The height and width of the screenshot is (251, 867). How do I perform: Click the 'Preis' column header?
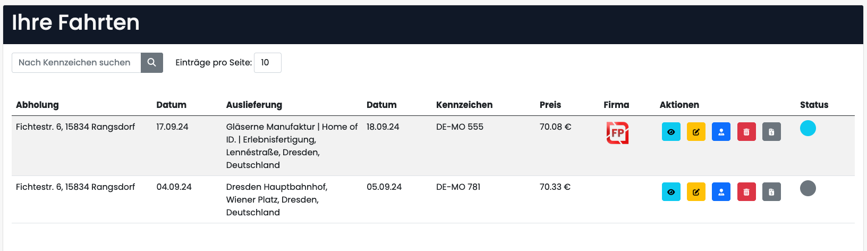click(x=550, y=105)
